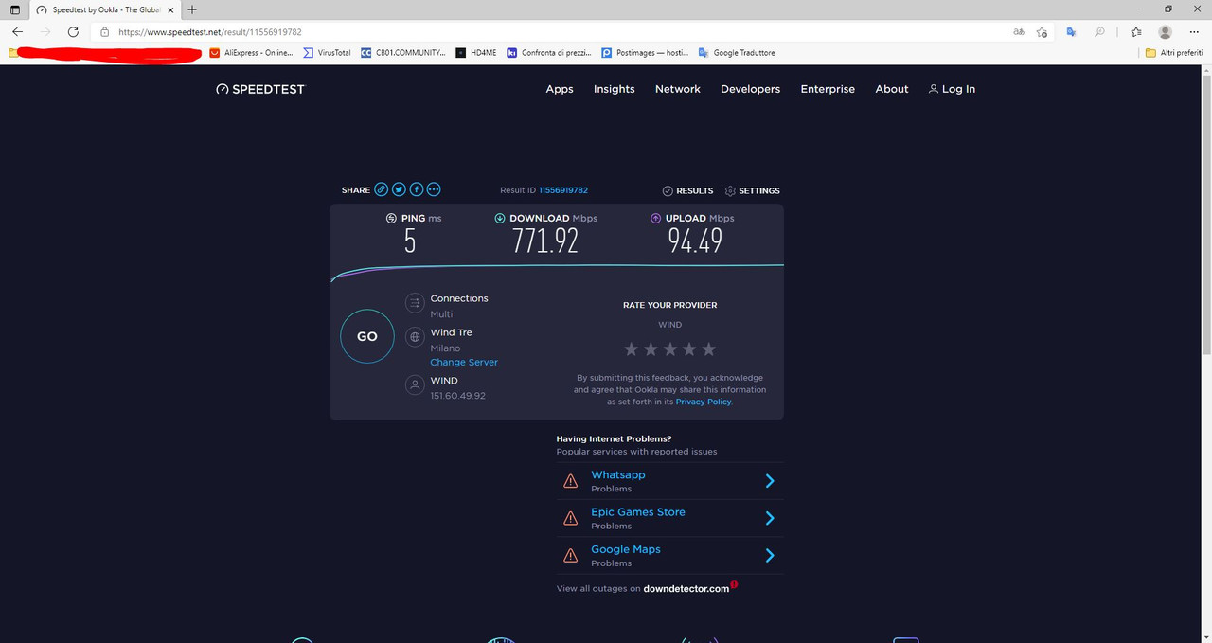This screenshot has height=643, width=1212.
Task: Open the Enterprise menu
Action: [x=828, y=89]
